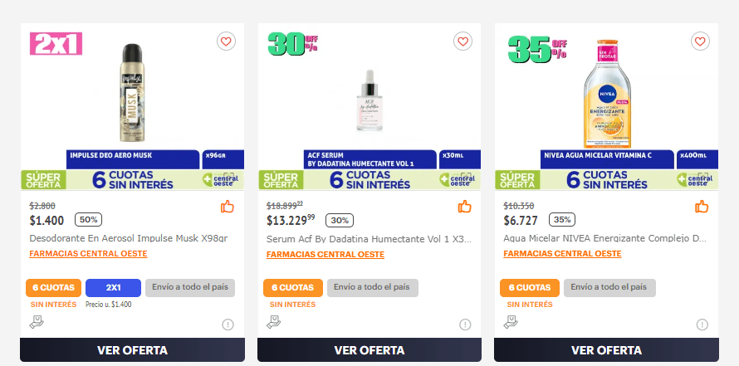Open info icon on Nivea micelar card
Screen dimensions: 739x366
[702, 325]
